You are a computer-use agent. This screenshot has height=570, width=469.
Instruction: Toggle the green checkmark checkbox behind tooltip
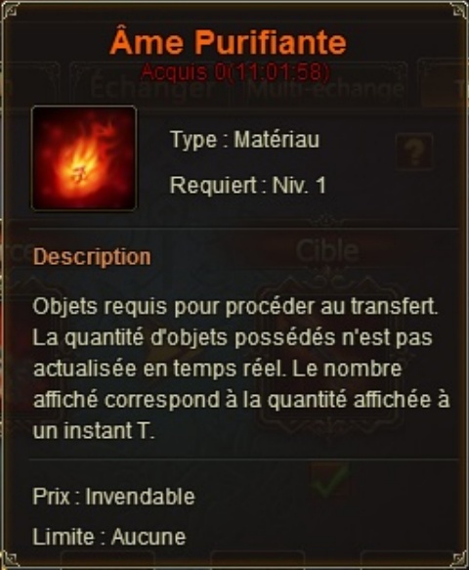(329, 481)
